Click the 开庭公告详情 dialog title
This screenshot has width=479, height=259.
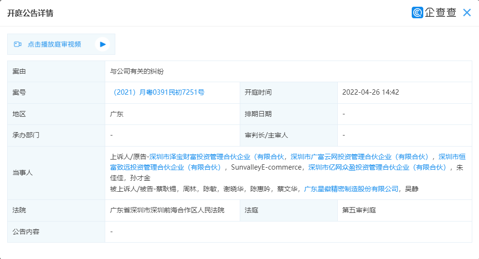(30, 13)
